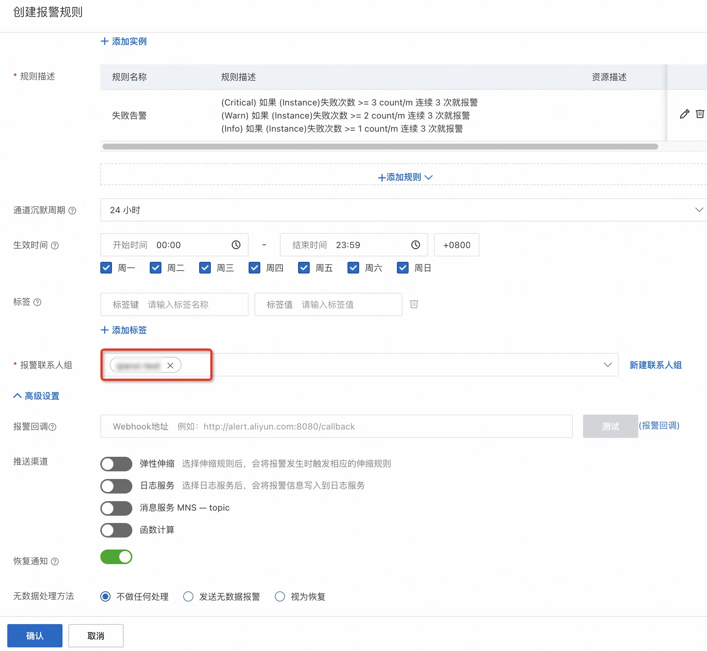Enable the 弹性伸缩 push channel toggle

116,464
